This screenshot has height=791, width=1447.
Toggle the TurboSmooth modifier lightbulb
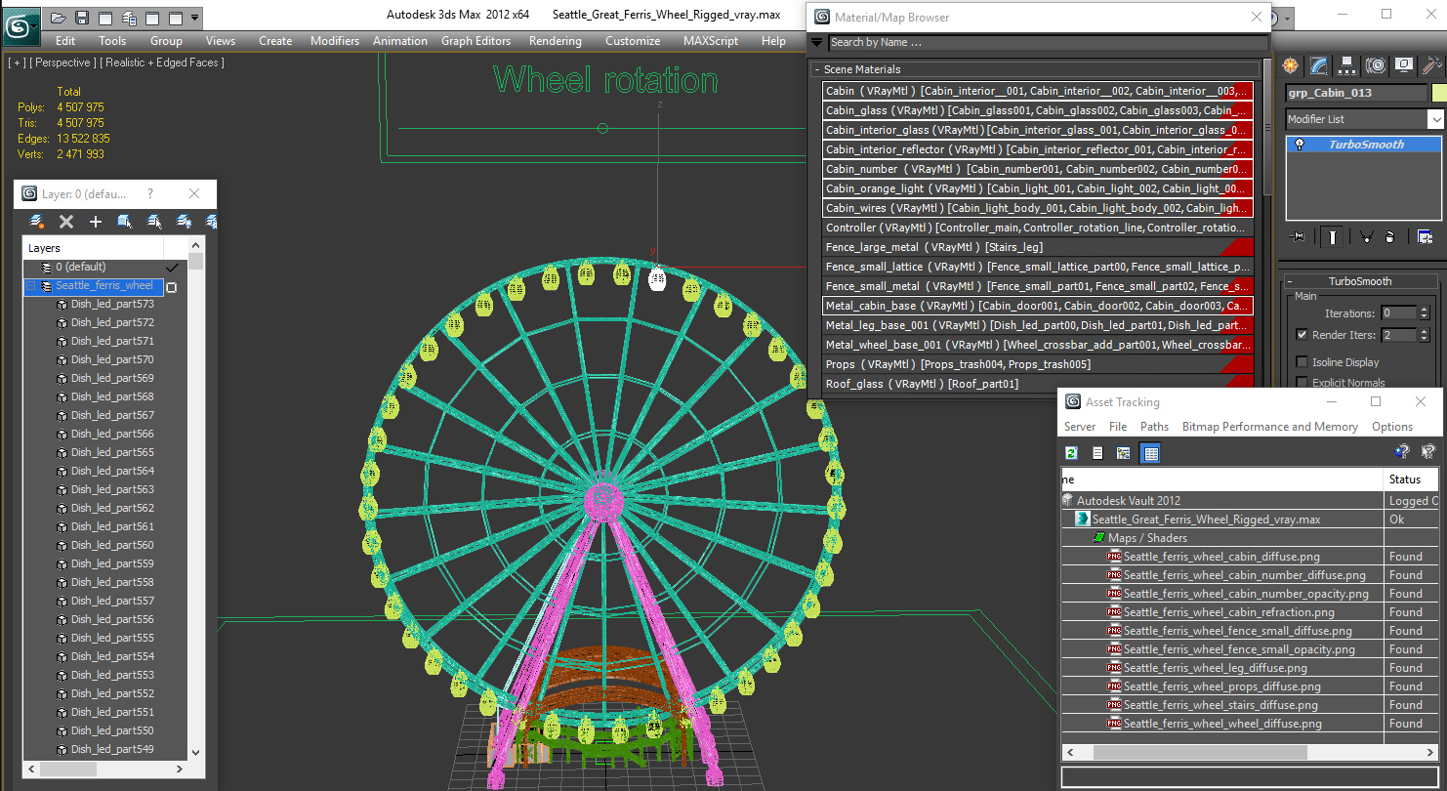(1300, 145)
